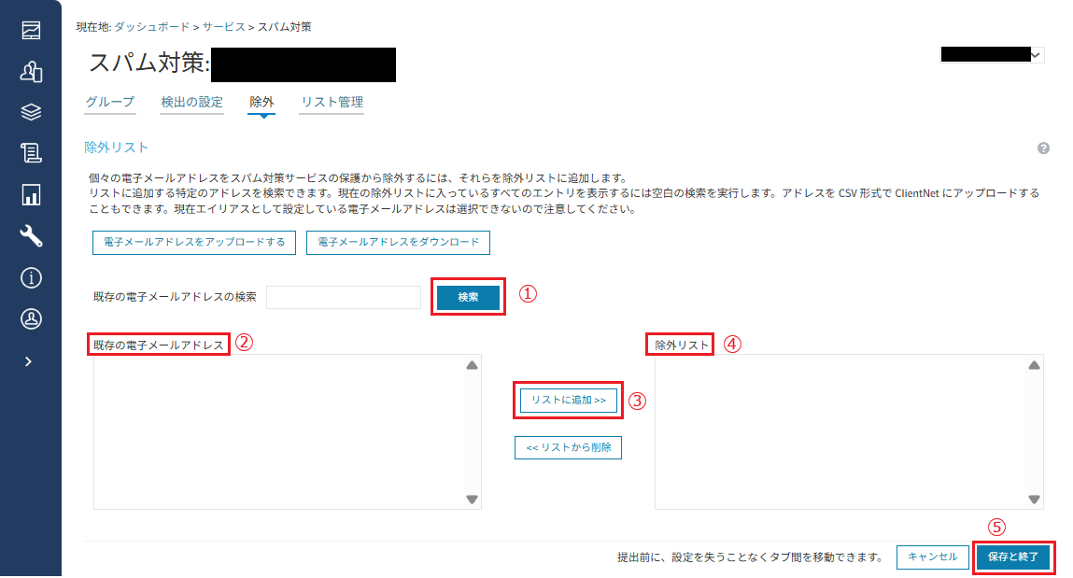The width and height of the screenshot is (1073, 578).
Task: Click the キャンセル button
Action: tap(933, 557)
